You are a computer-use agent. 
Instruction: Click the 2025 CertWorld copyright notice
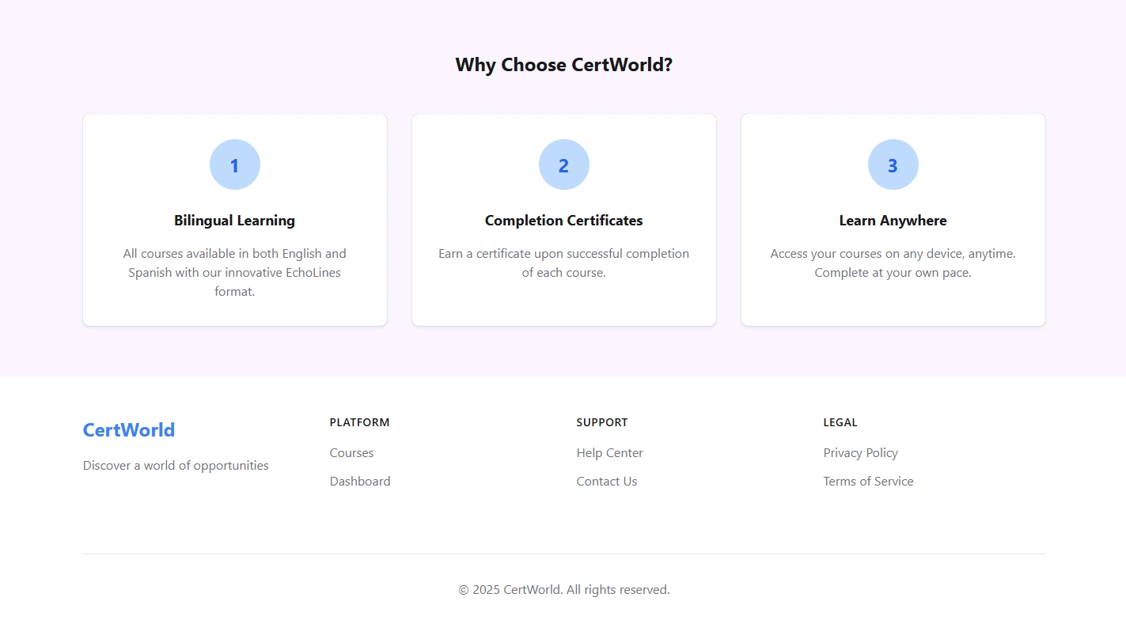[x=563, y=590]
